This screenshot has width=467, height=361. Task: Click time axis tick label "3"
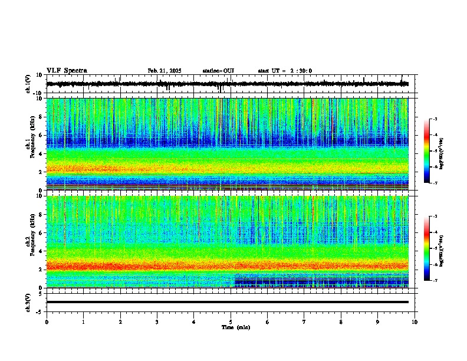click(157, 322)
